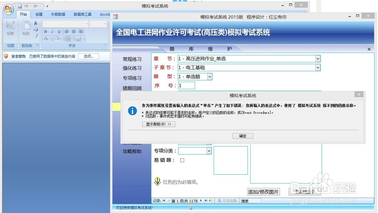This screenshot has width=378, height=213.
Task: Click the Copy icon in clipboard group
Action: pos(36,29)
